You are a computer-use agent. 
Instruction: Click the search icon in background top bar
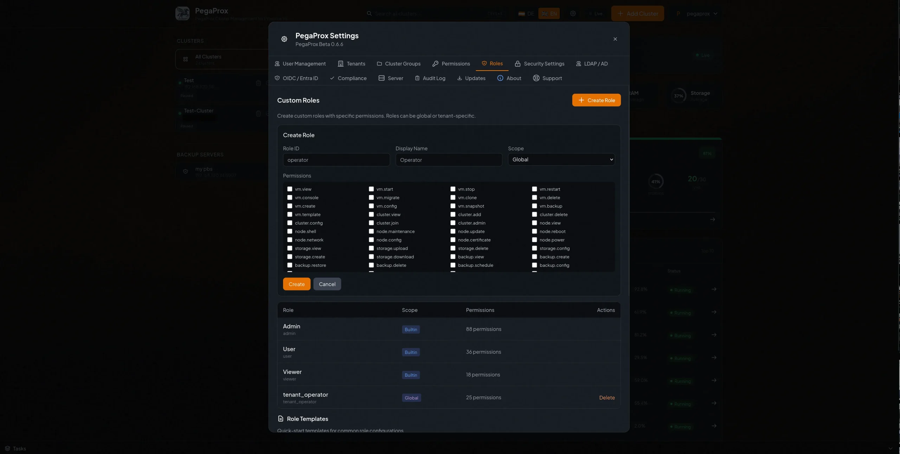tap(369, 13)
